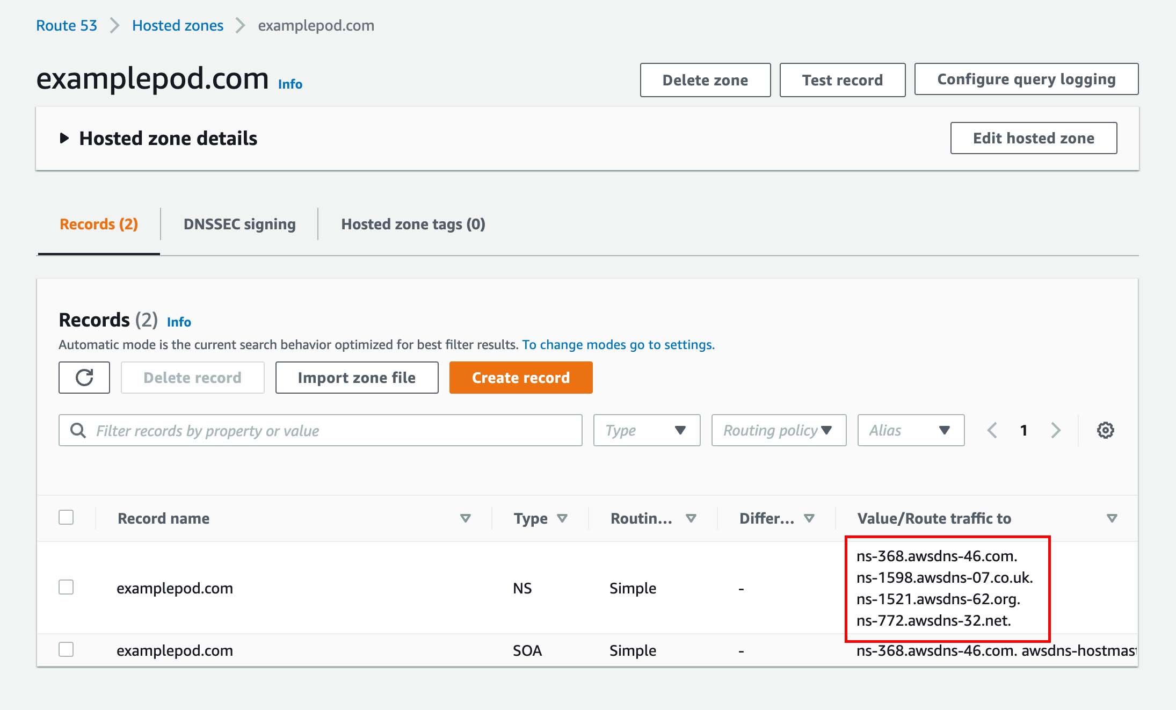Open Route 53 breadcrumb link

pyautogui.click(x=67, y=25)
